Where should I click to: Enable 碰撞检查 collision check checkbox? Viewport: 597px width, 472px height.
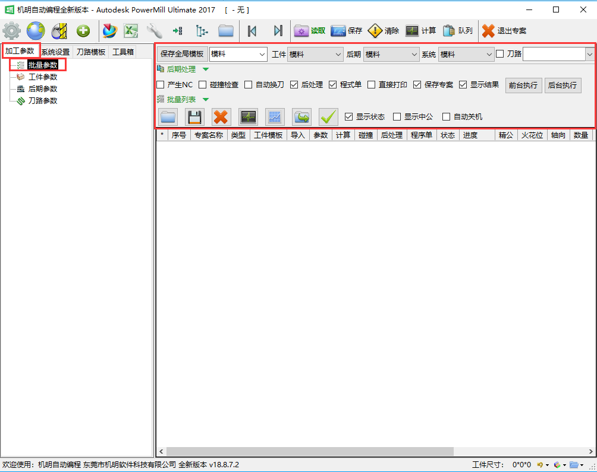pyautogui.click(x=203, y=85)
